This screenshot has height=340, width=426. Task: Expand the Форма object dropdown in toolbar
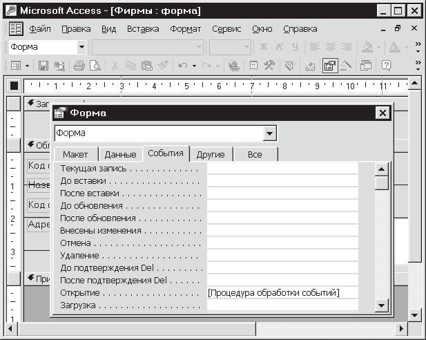pyautogui.click(x=81, y=47)
